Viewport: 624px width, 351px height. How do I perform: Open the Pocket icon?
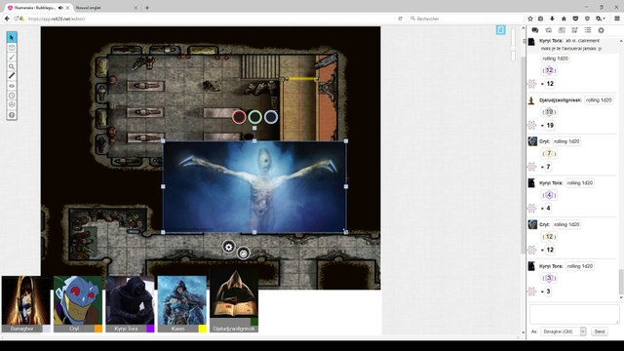575,19
